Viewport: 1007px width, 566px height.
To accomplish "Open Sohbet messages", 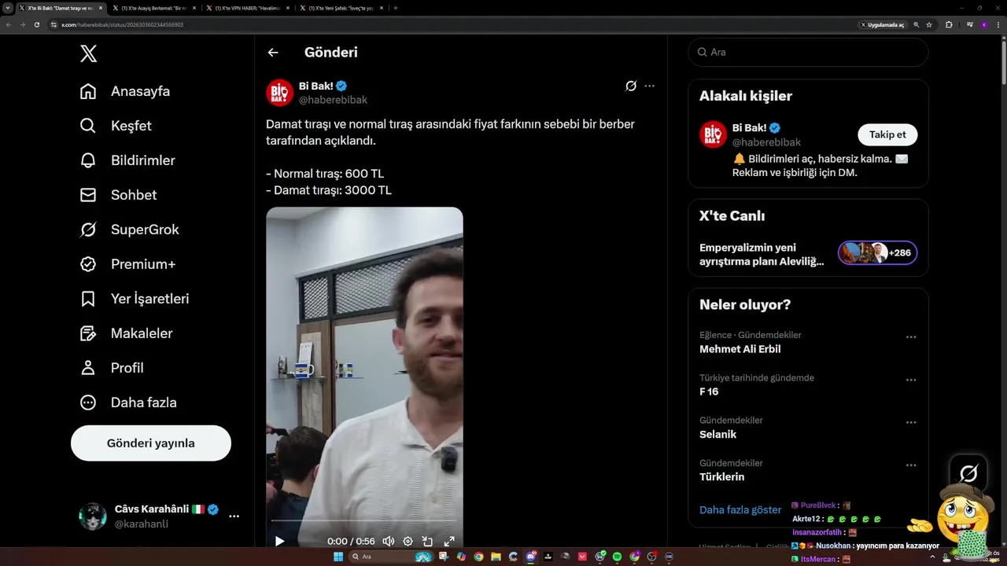I will [118, 195].
